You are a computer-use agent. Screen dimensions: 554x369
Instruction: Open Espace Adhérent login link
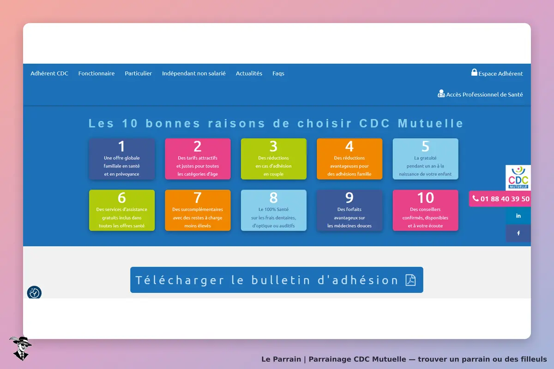[497, 73]
